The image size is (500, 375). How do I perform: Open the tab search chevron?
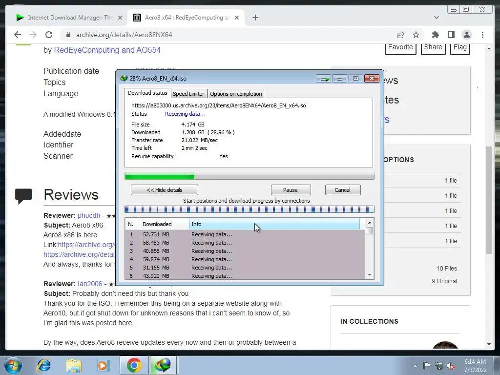(x=436, y=18)
